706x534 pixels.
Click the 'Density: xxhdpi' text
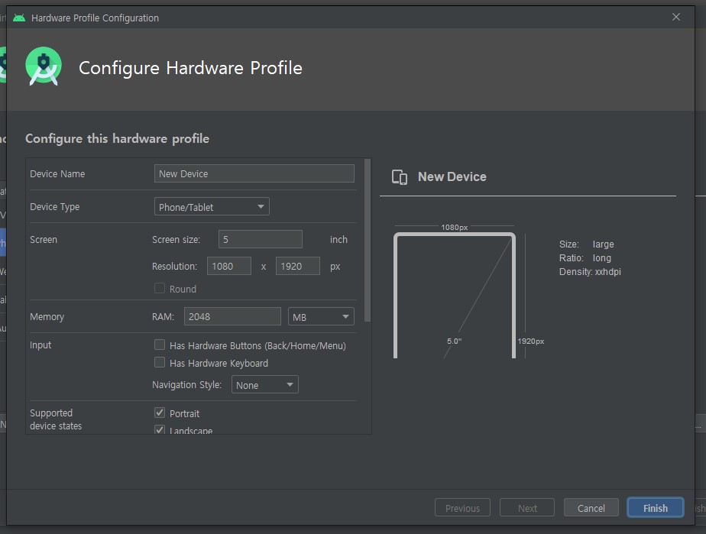590,272
